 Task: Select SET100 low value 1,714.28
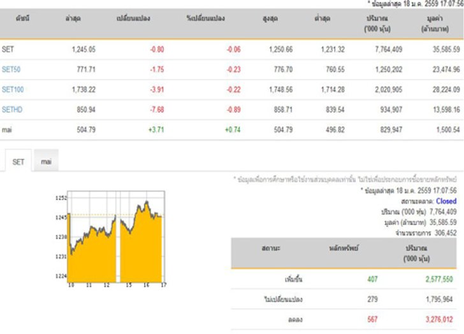333,89
